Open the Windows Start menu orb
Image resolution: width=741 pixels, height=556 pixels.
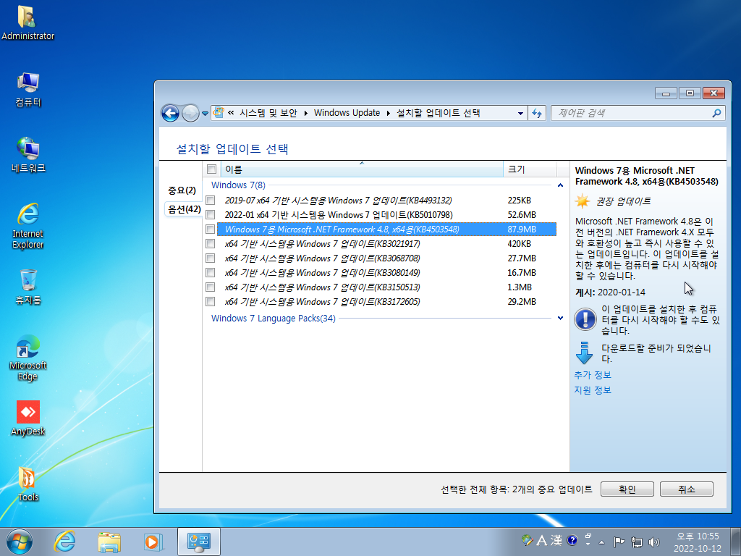coord(20,542)
